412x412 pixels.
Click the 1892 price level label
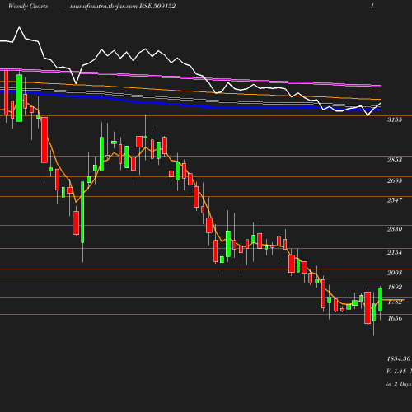tap(395, 288)
